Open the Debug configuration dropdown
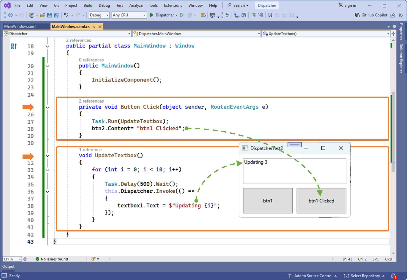The width and height of the screenshot is (407, 280). pos(99,15)
